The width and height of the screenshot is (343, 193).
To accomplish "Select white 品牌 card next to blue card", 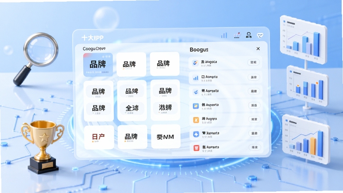I will coord(131,64).
